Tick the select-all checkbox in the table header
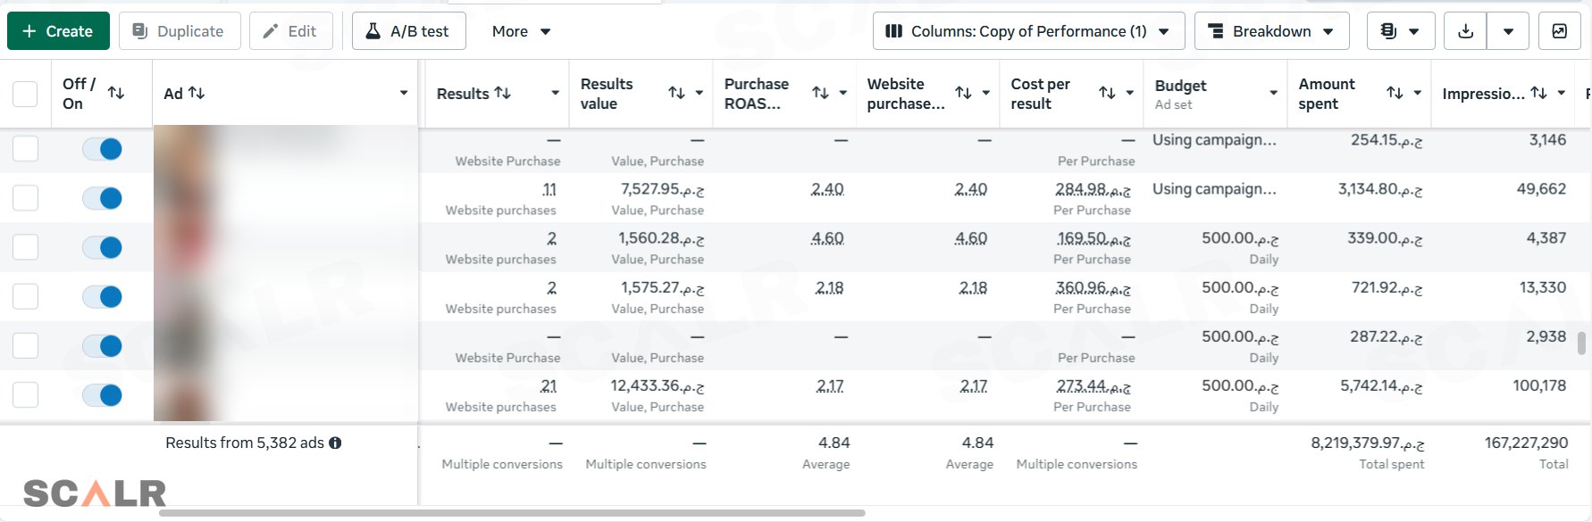 pyautogui.click(x=25, y=94)
